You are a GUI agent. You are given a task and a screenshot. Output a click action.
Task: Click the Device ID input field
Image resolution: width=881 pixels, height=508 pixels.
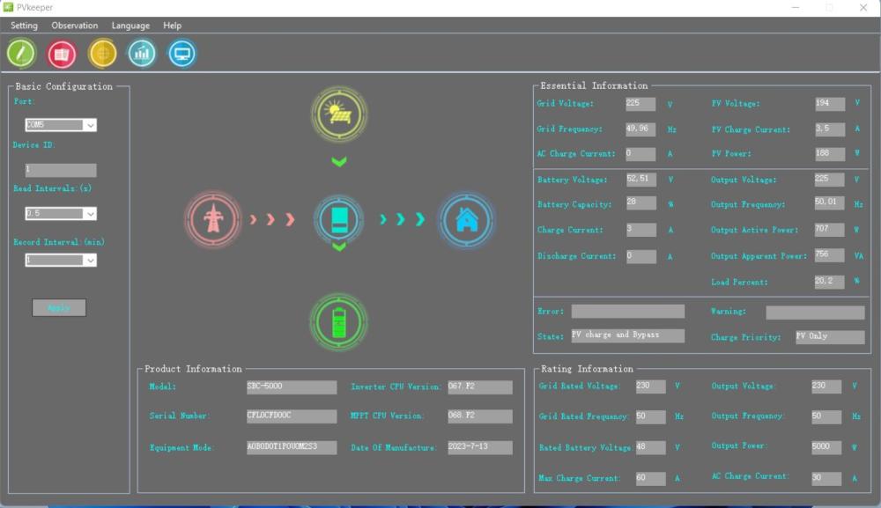[x=61, y=170]
